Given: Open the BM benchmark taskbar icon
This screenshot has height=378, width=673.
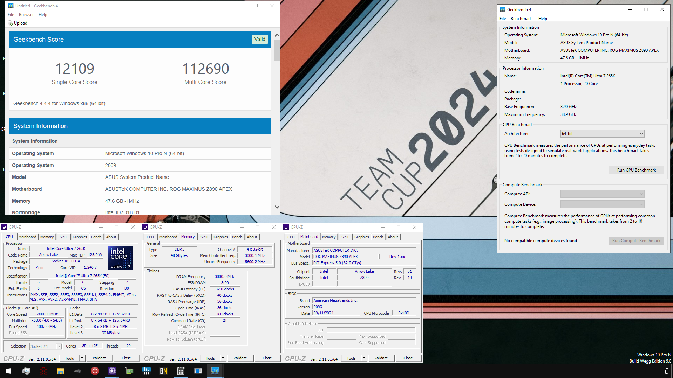Looking at the screenshot, I should point(163,371).
